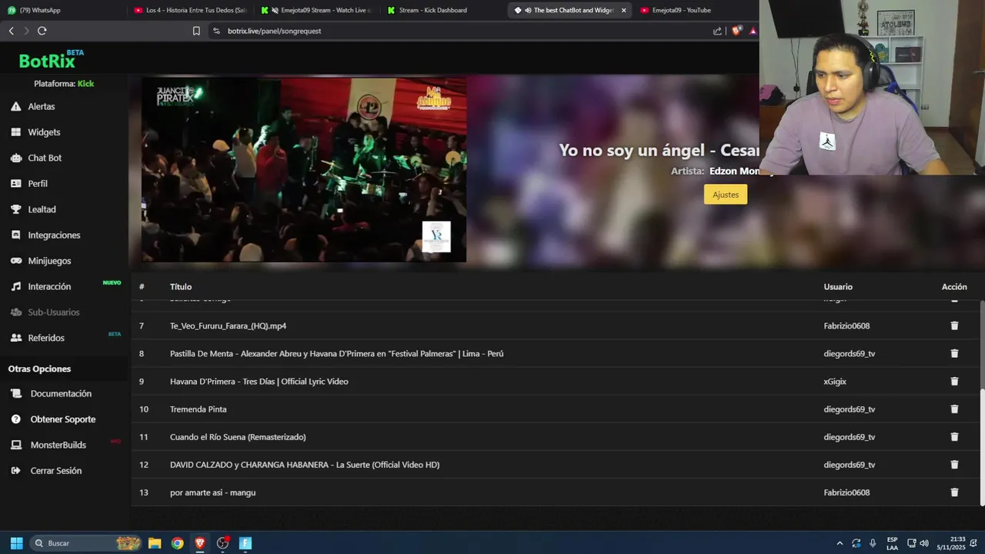Select Fabrizio0608 user in row 7
The image size is (985, 554).
coord(846,325)
